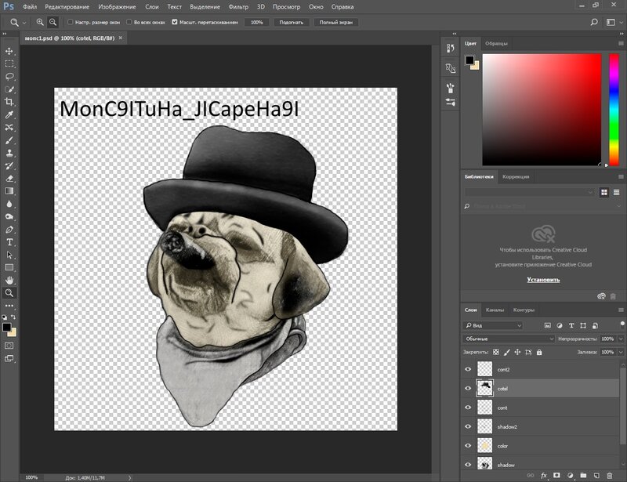This screenshot has height=482, width=627.
Task: Delete layer using the trash icon
Action: 609,475
